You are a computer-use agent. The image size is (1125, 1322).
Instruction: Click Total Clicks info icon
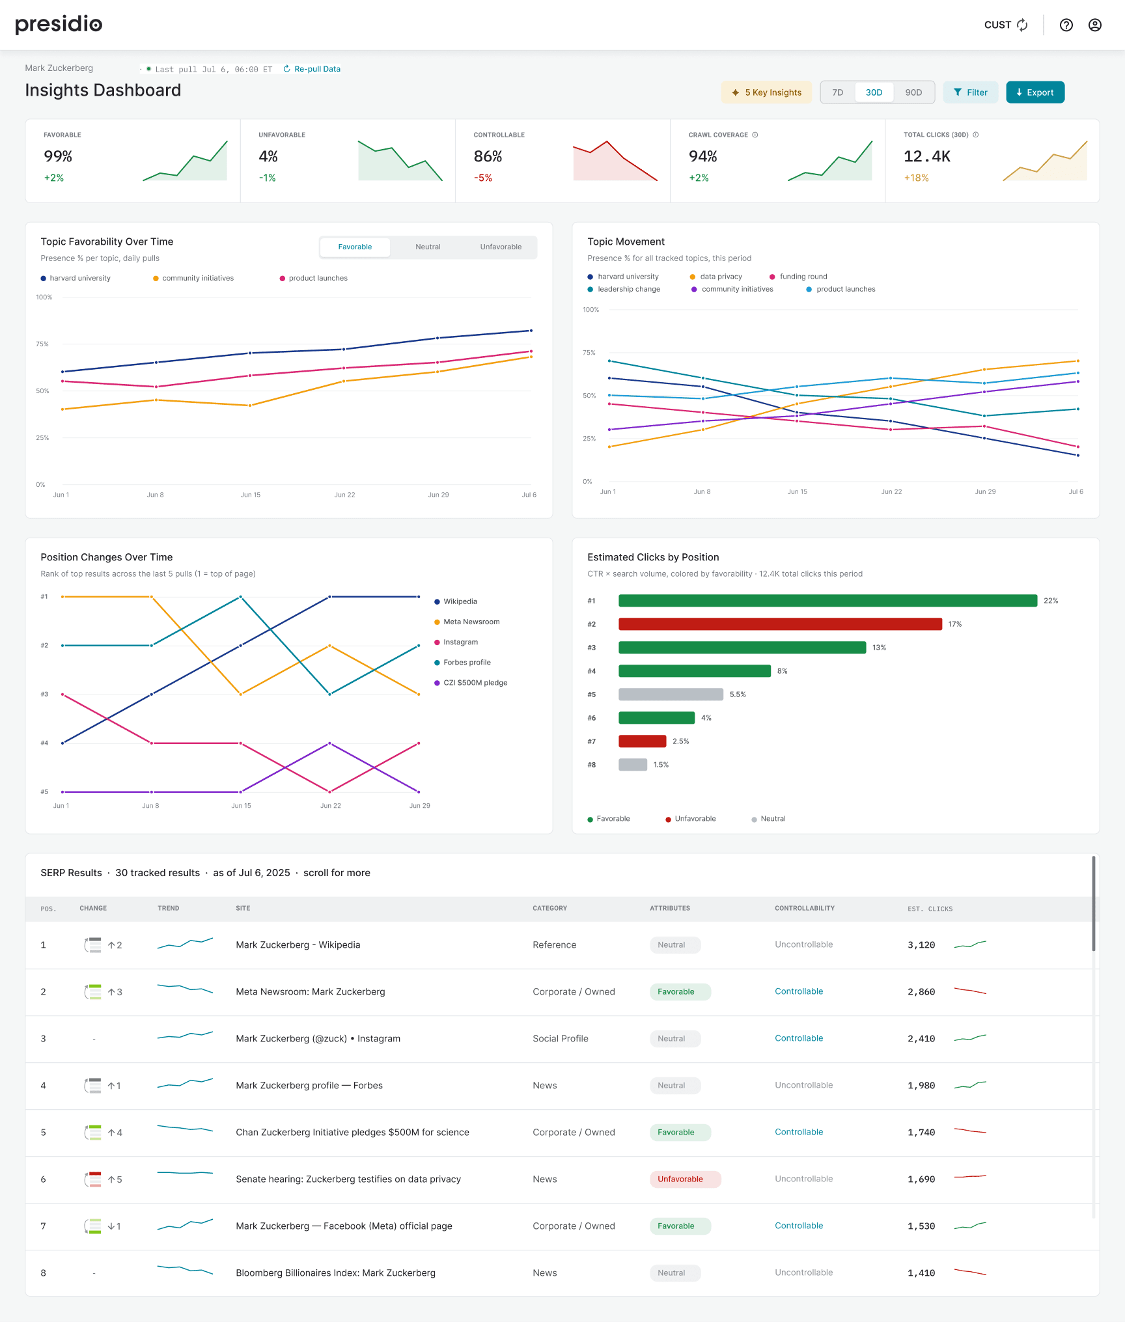point(975,135)
